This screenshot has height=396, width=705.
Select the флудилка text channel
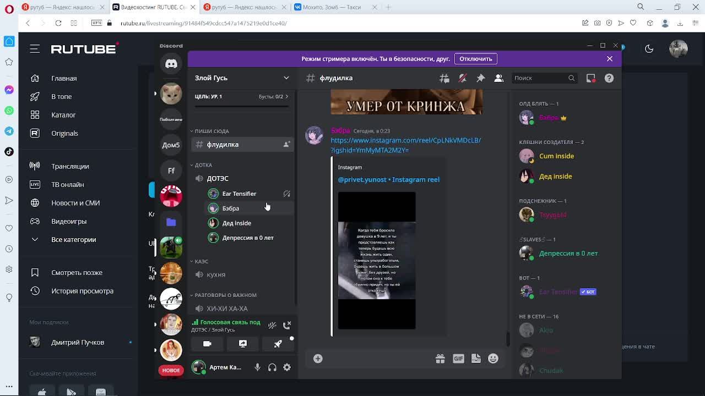242,144
